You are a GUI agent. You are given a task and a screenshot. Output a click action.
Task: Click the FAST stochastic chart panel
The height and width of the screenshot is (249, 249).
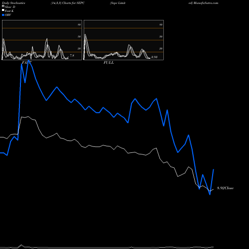click(42, 40)
